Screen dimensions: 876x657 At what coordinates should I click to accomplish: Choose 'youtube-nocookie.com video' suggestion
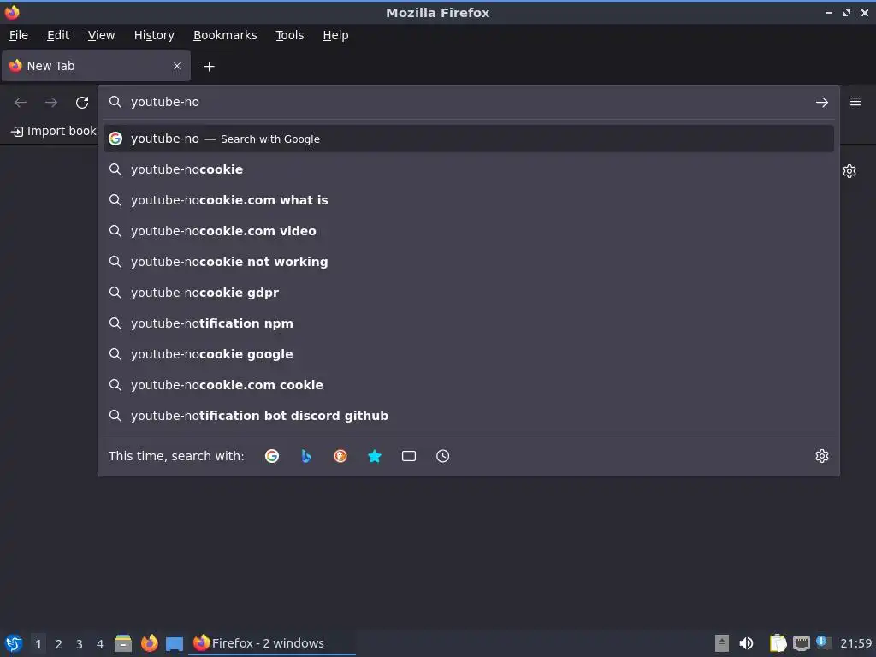tap(468, 231)
